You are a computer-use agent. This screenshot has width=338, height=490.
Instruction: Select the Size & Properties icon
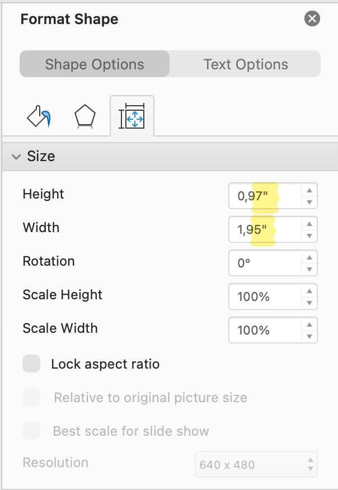[x=132, y=116]
